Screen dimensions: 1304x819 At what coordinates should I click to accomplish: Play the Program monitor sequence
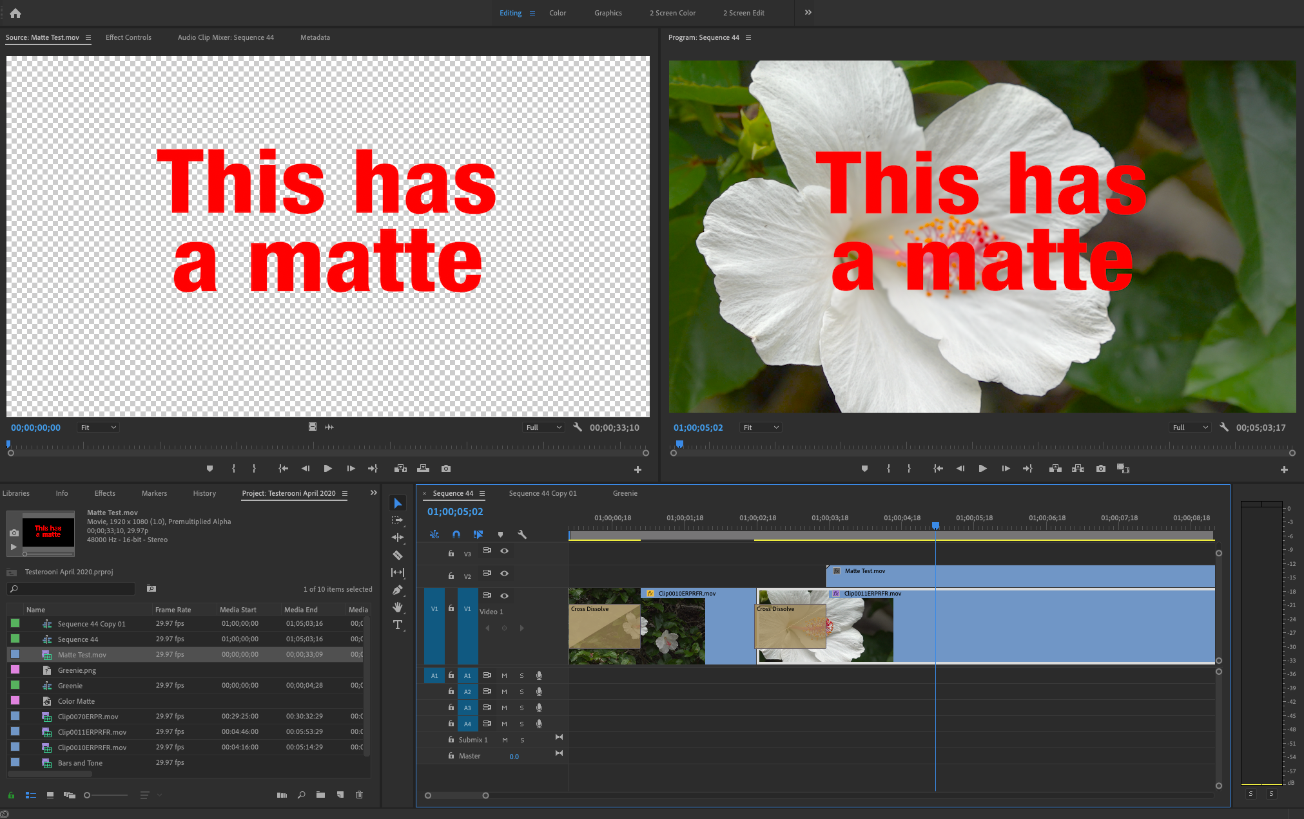(982, 469)
